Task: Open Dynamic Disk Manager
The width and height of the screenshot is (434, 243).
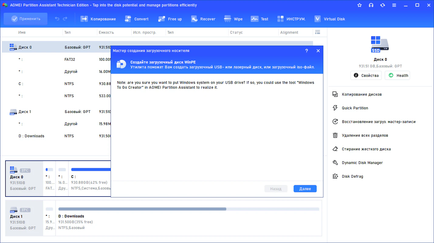Action: [x=362, y=163]
